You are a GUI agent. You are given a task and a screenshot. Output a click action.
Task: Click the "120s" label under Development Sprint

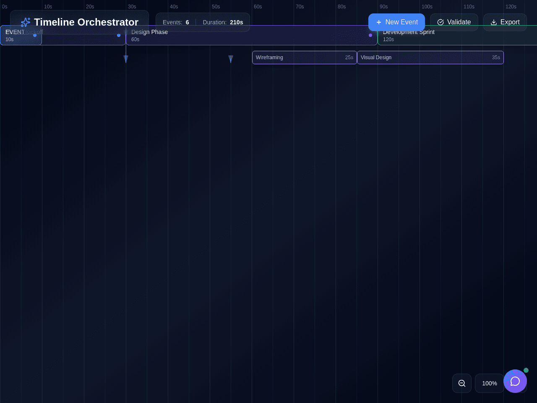(388, 39)
